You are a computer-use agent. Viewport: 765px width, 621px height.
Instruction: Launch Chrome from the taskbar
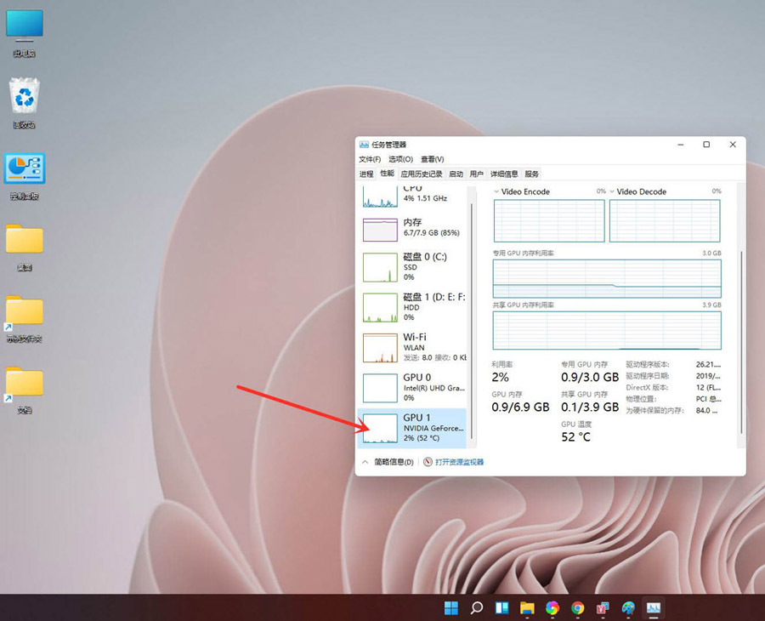[x=577, y=609]
